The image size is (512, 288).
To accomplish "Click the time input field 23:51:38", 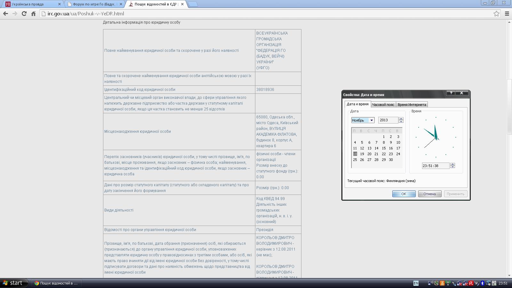I will 435,166.
